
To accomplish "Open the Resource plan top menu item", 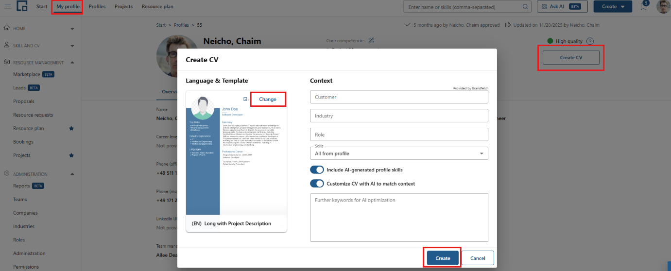I will point(157,7).
